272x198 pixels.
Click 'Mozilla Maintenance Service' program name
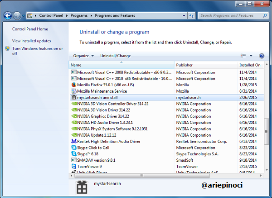(102, 91)
